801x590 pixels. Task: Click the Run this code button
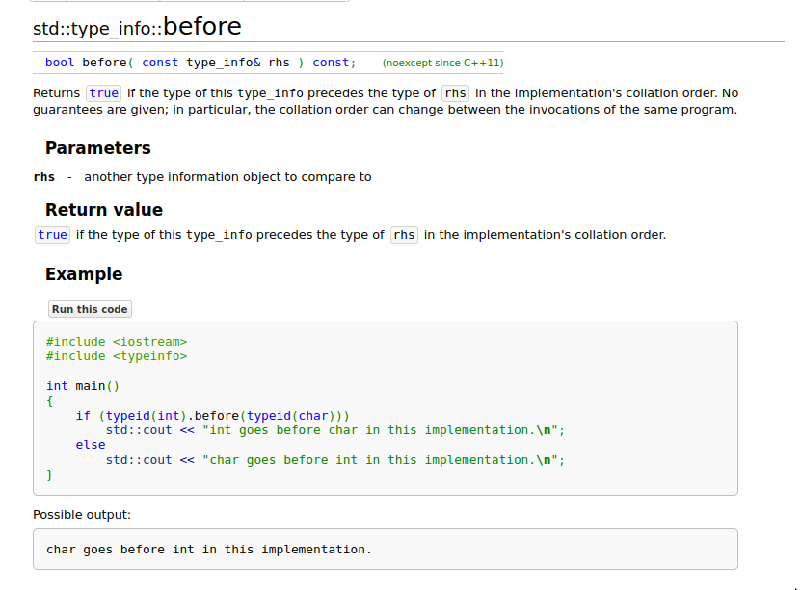click(90, 309)
